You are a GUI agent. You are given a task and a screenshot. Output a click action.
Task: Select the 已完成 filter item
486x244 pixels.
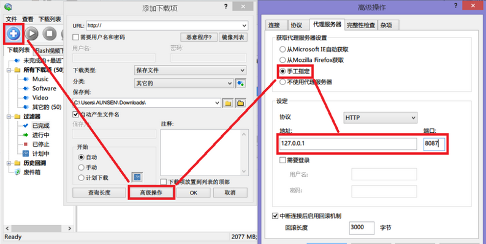pos(41,125)
